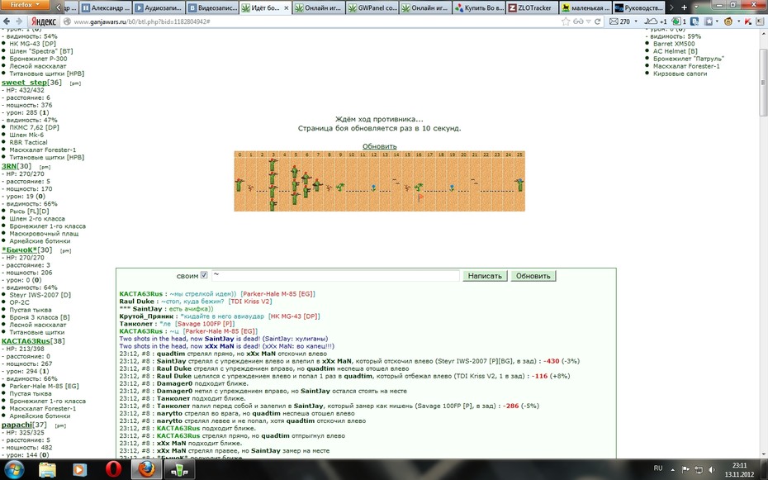Click the green notification icon showing 1
768x480 pixels.
(676, 21)
